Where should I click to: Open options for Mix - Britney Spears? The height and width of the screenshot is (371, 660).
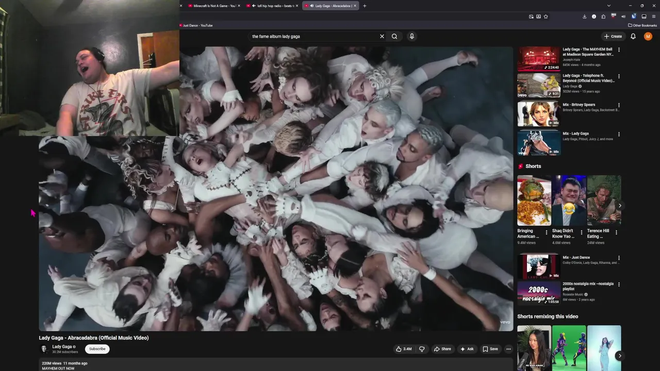tap(619, 105)
